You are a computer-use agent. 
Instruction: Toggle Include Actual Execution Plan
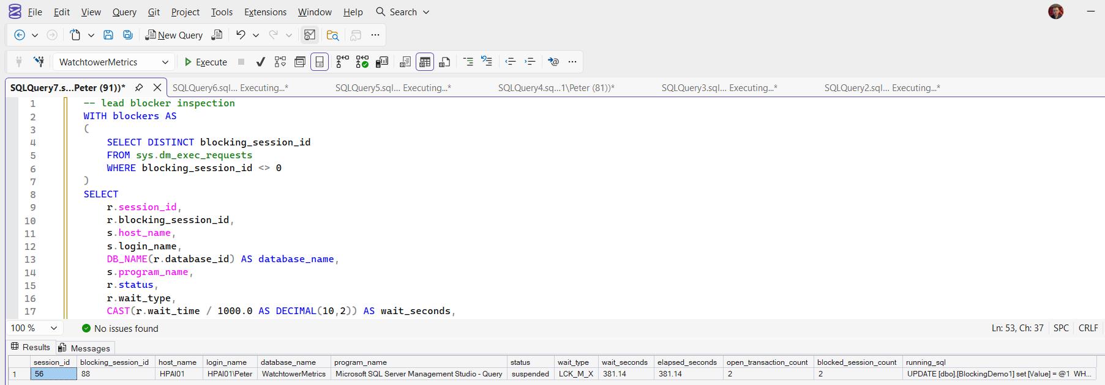point(343,62)
